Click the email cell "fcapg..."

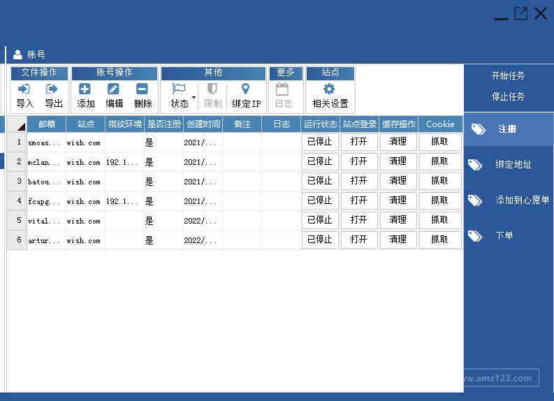pos(47,201)
